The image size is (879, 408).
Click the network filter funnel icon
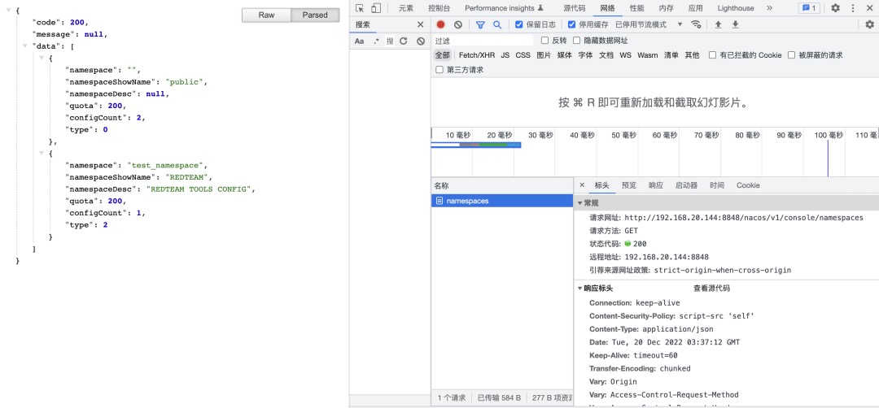(480, 24)
